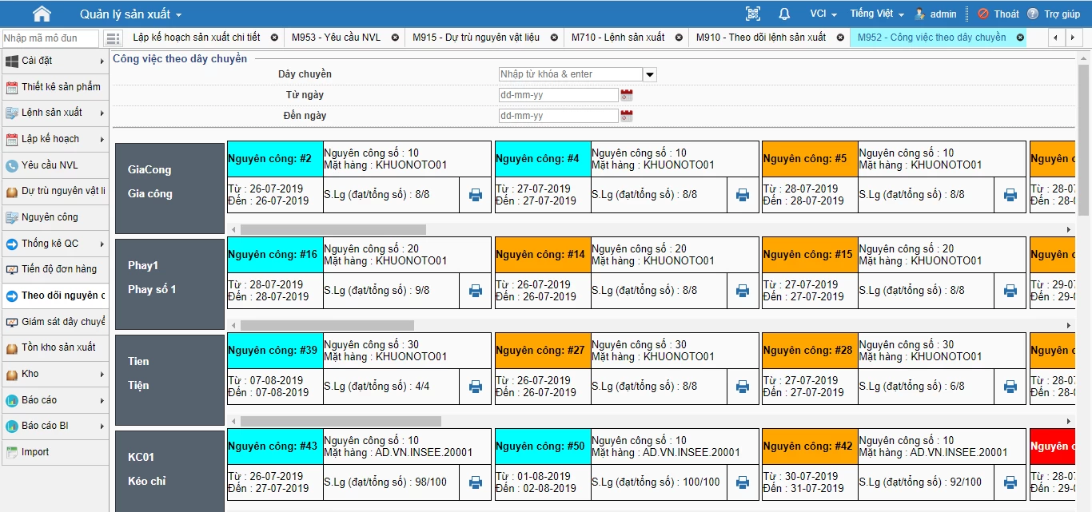The height and width of the screenshot is (512, 1092).
Task: Close the M952 - Công việc theo dây chuyền tab
Action: (x=1020, y=38)
